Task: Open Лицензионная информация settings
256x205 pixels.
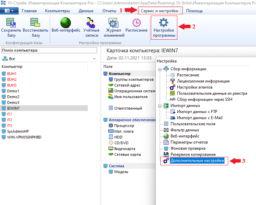Action: 203,81
